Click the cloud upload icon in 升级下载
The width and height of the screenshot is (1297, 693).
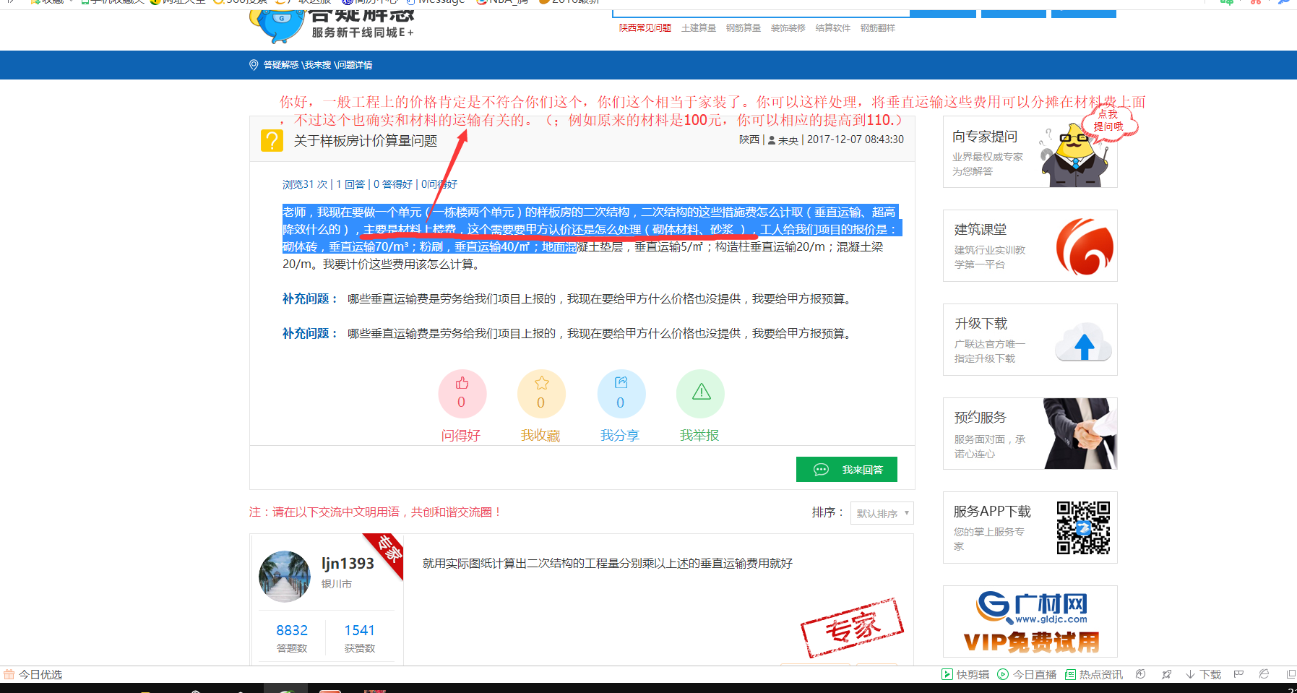1083,342
